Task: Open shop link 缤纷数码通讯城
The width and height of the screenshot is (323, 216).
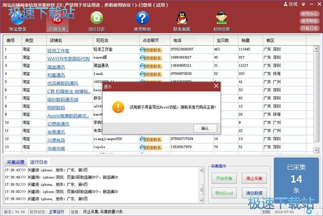Action: click(62, 99)
